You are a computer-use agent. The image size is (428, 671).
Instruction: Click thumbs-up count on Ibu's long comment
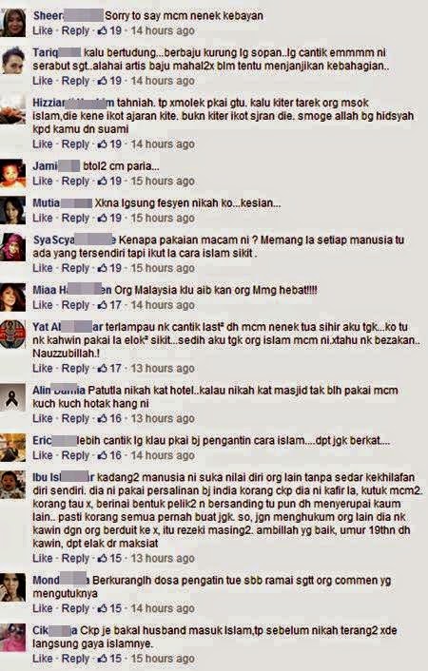[x=109, y=559]
